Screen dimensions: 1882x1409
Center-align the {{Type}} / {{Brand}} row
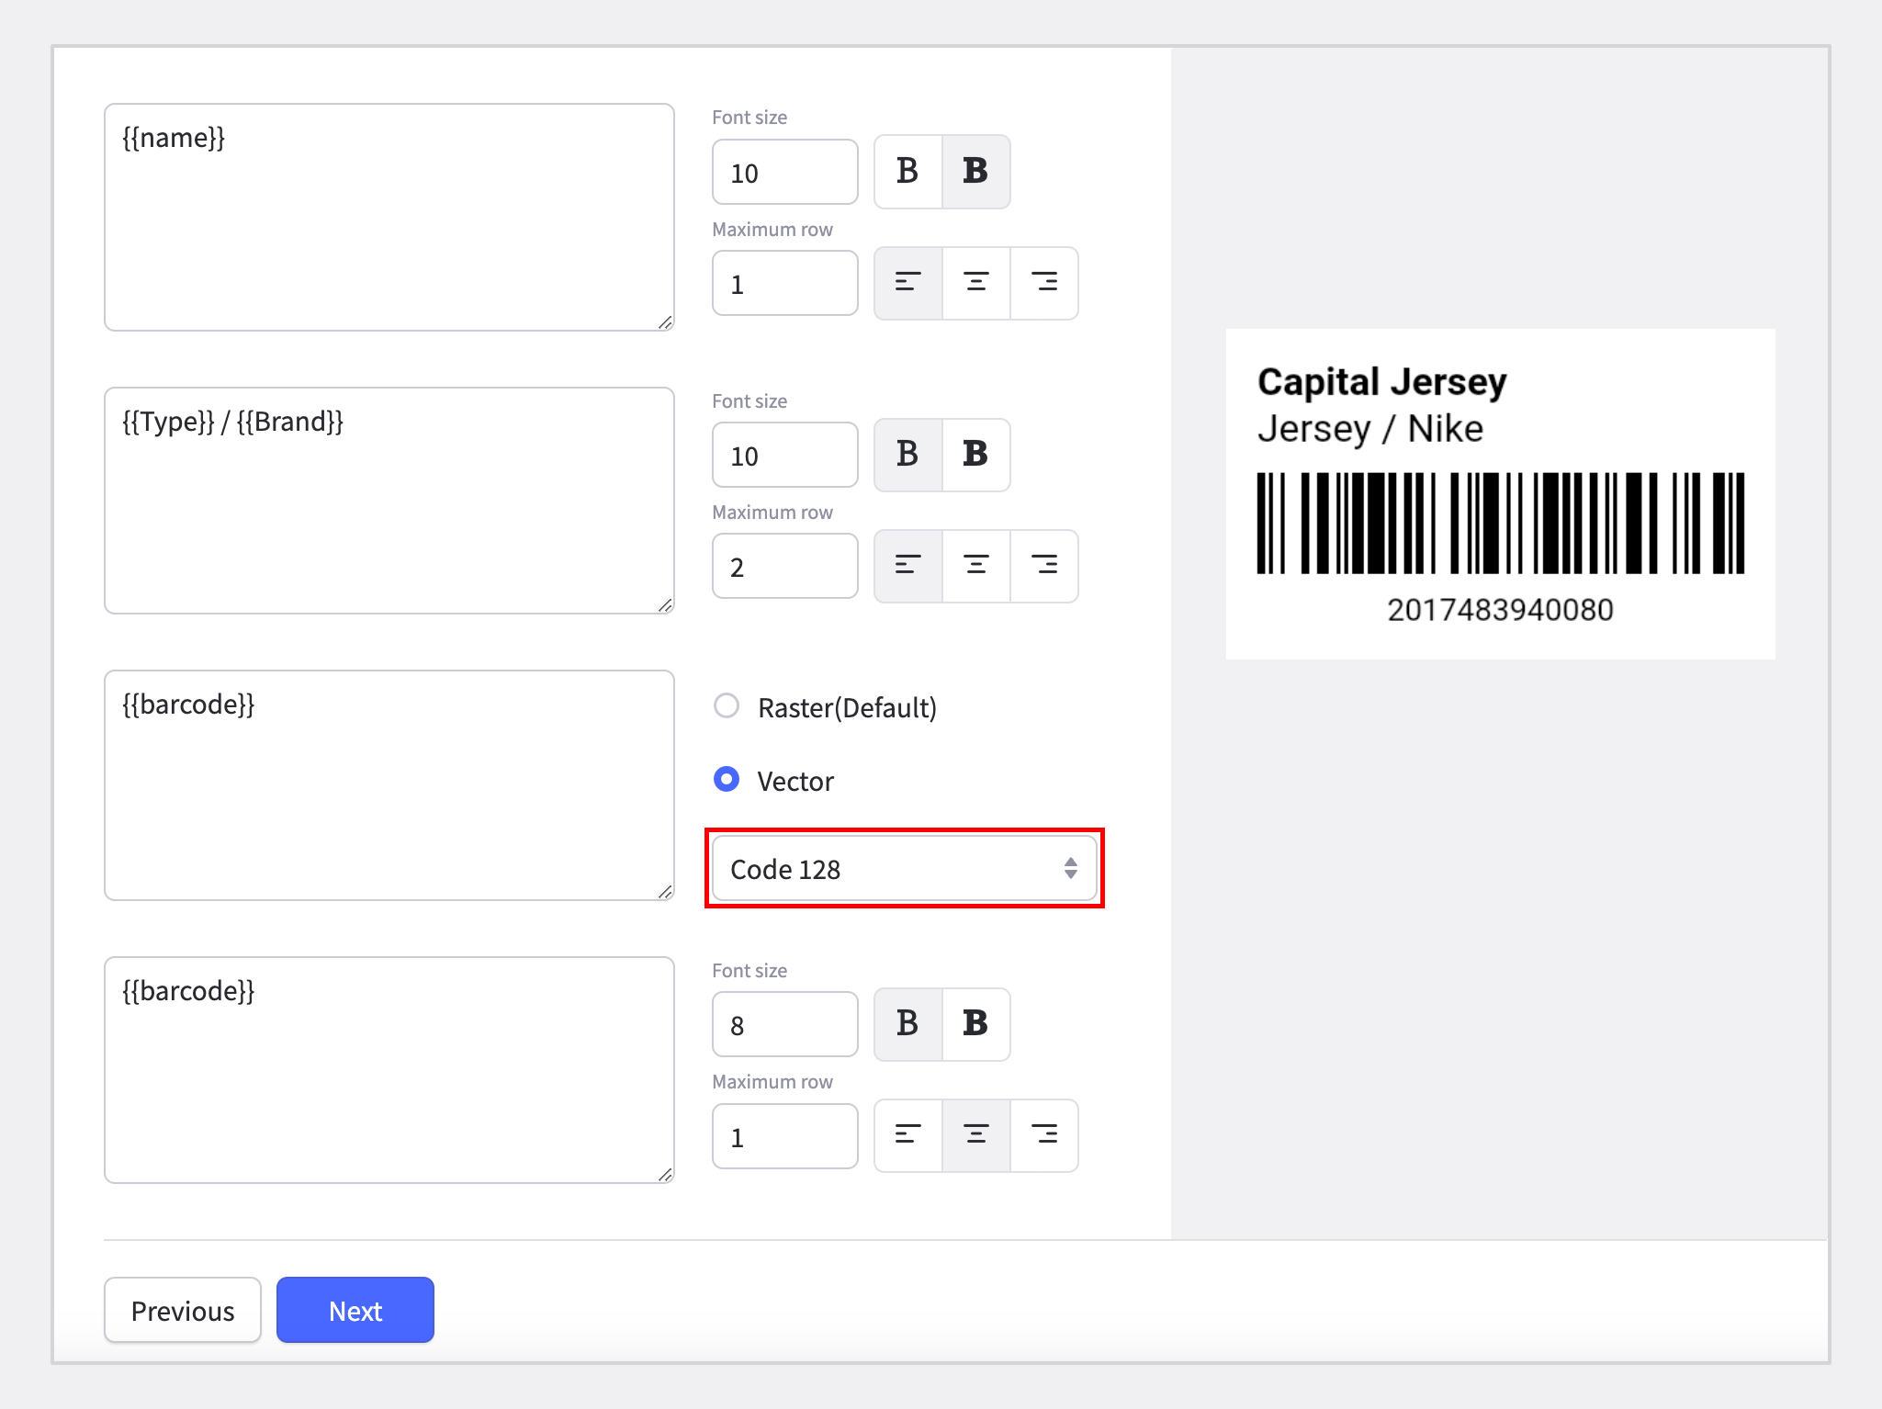976,566
